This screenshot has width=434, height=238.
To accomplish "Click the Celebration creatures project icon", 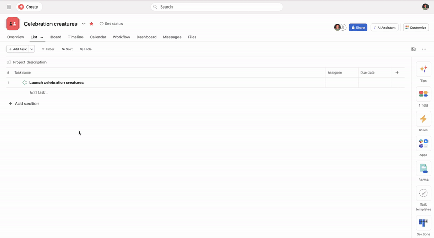I will 12,24.
